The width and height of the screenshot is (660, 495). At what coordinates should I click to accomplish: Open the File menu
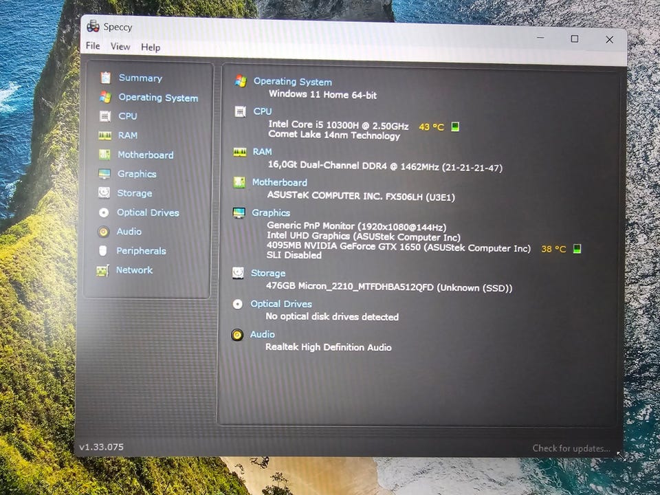[93, 45]
